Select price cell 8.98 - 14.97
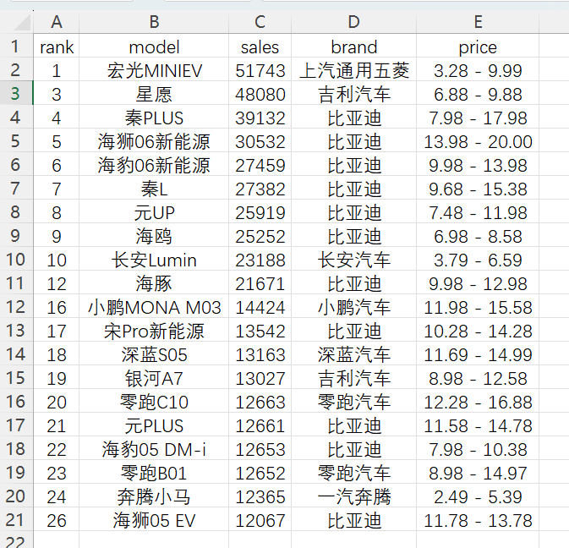569x548 pixels. pos(478,472)
